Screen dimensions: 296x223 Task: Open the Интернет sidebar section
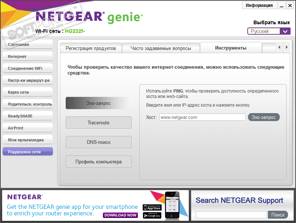pos(27,56)
